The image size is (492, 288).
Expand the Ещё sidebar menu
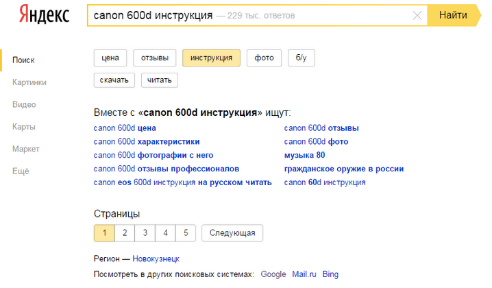coord(21,171)
